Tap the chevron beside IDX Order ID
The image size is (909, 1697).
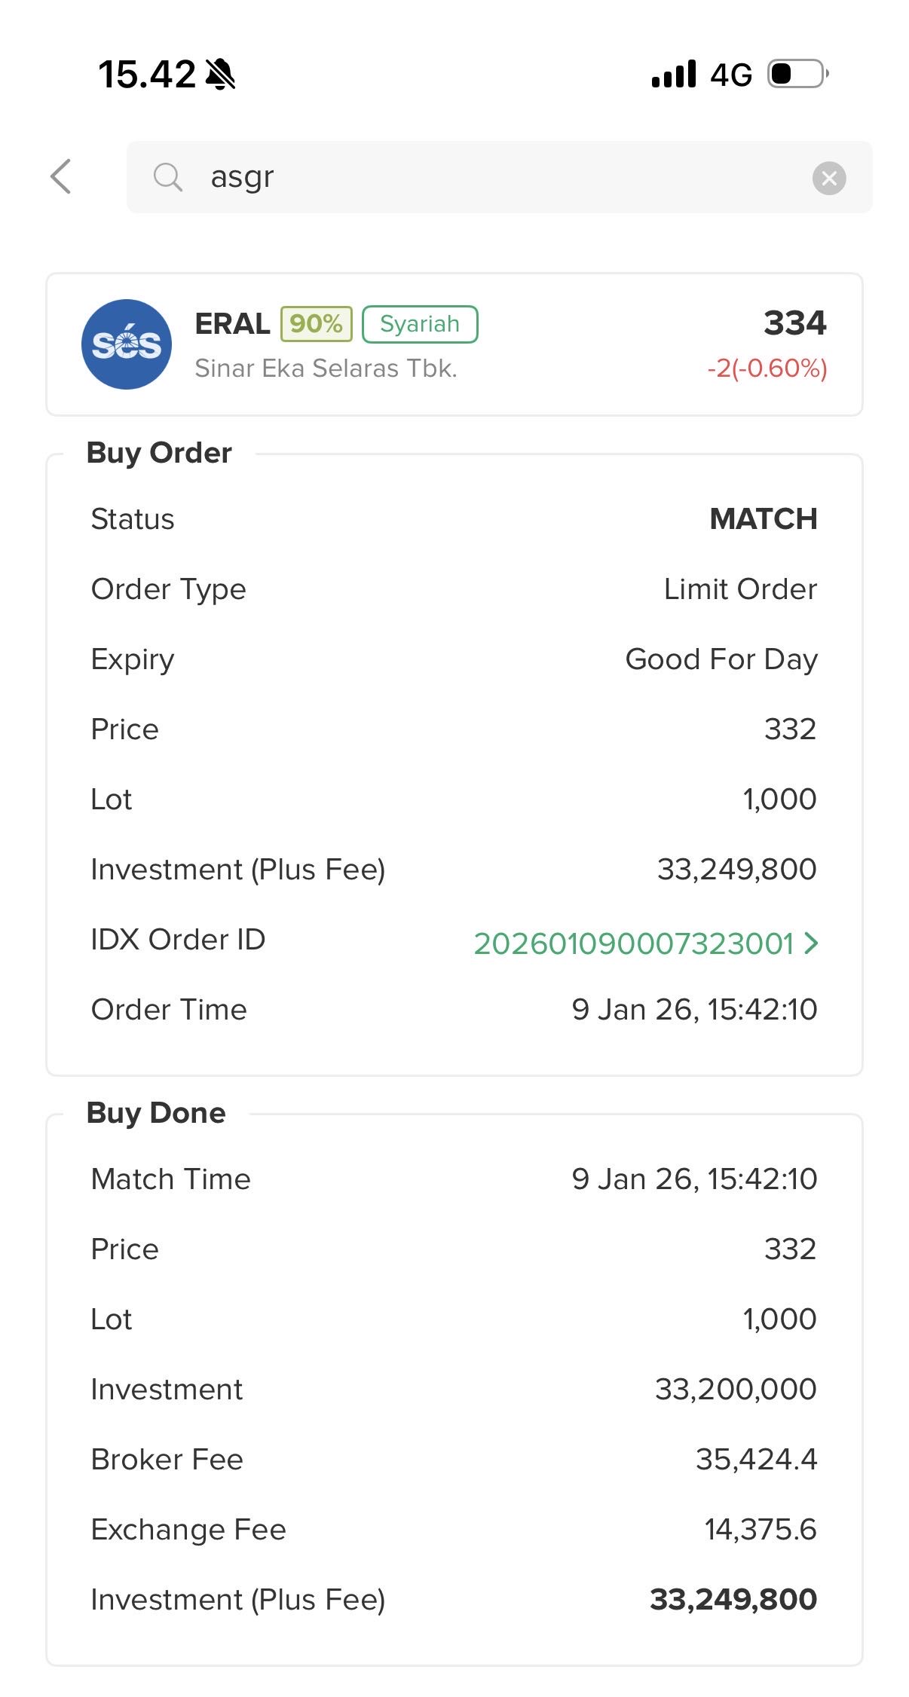[x=811, y=943]
